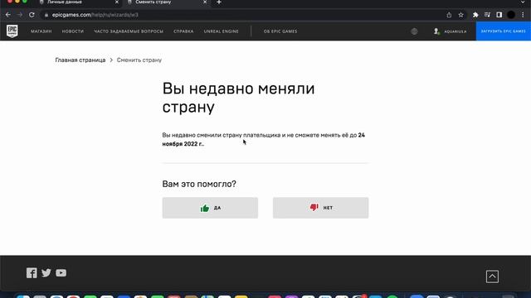Open the tab search chevron
531x298 pixels.
click(523, 2)
